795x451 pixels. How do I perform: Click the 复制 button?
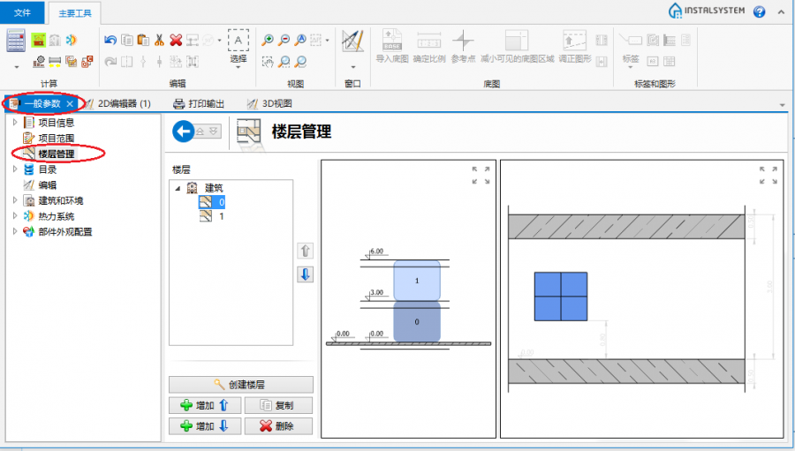click(277, 405)
